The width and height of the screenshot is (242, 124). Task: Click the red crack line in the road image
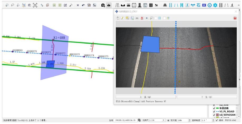point(187,48)
